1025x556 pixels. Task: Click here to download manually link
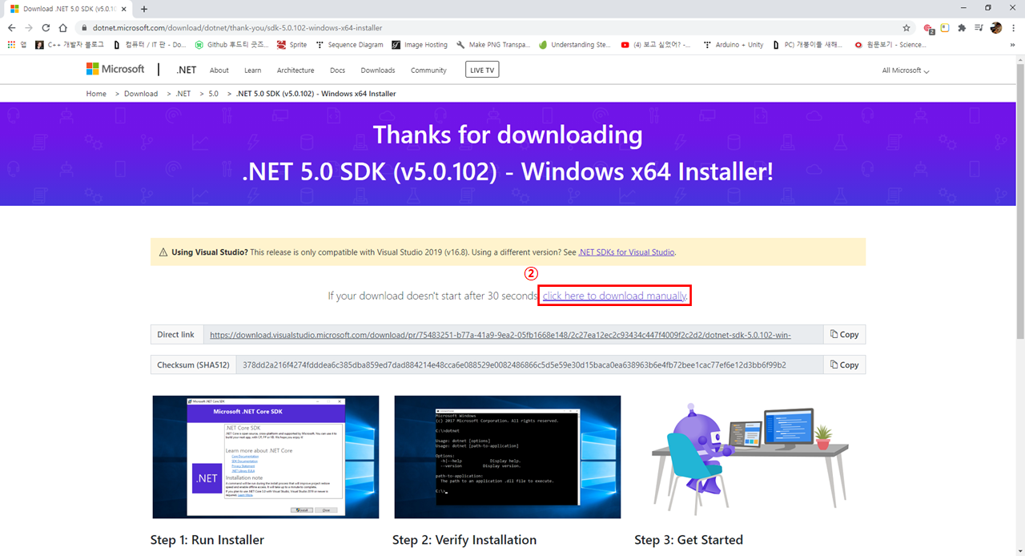click(614, 296)
